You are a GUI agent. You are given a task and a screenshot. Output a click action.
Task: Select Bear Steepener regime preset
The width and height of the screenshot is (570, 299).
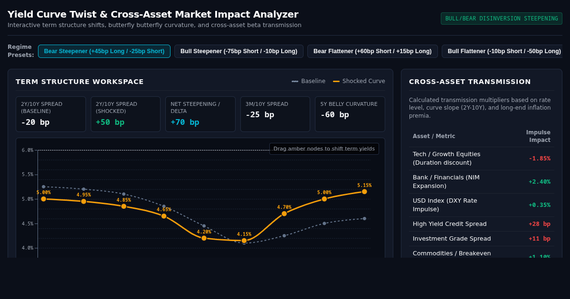tap(104, 51)
